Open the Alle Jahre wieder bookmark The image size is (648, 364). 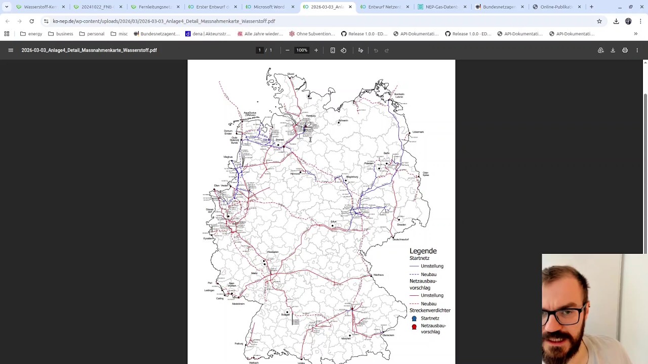260,34
